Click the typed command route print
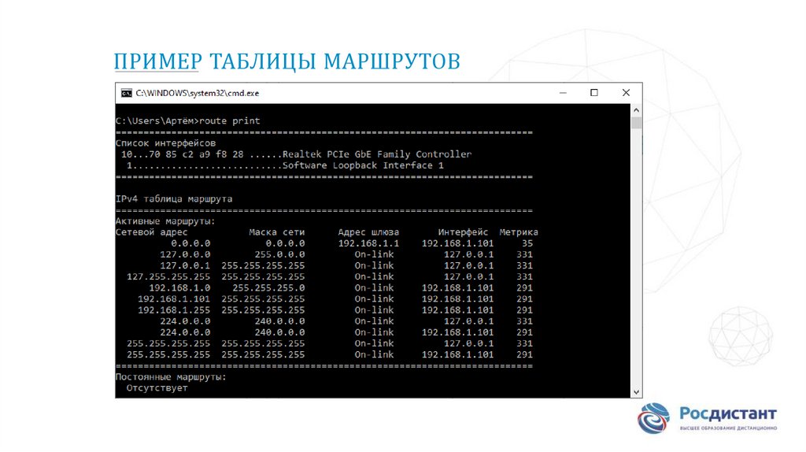The height and width of the screenshot is (452, 806). [230, 120]
